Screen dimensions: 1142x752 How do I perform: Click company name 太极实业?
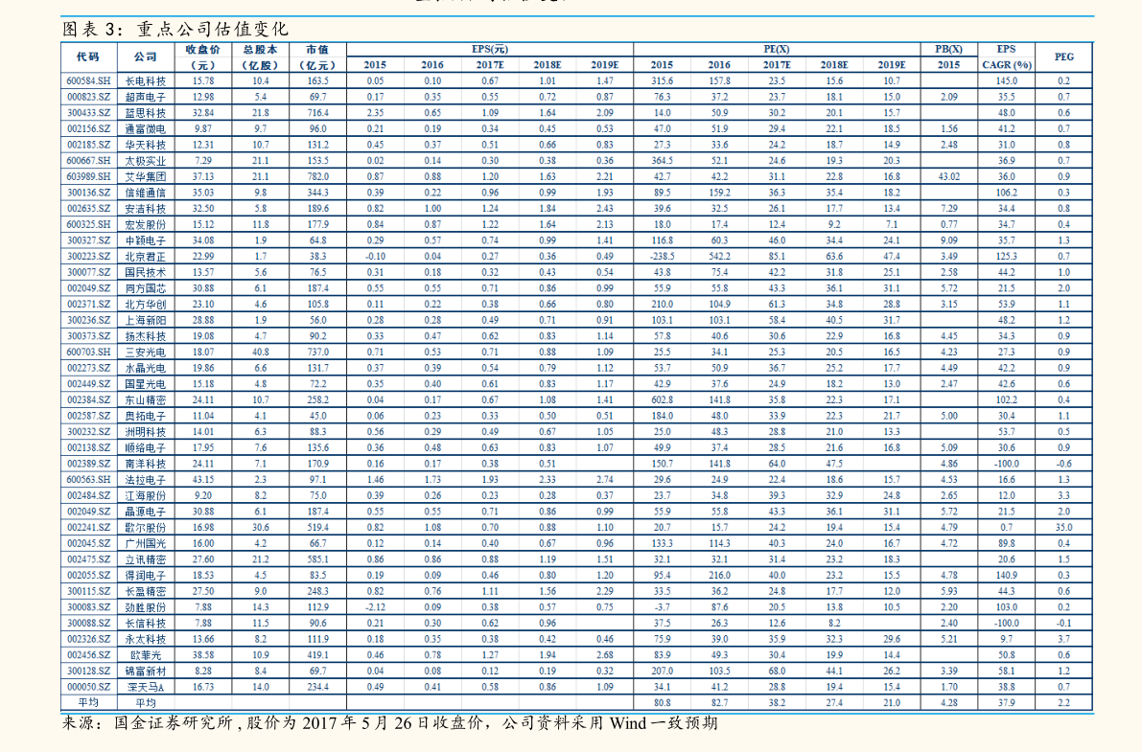tap(145, 161)
